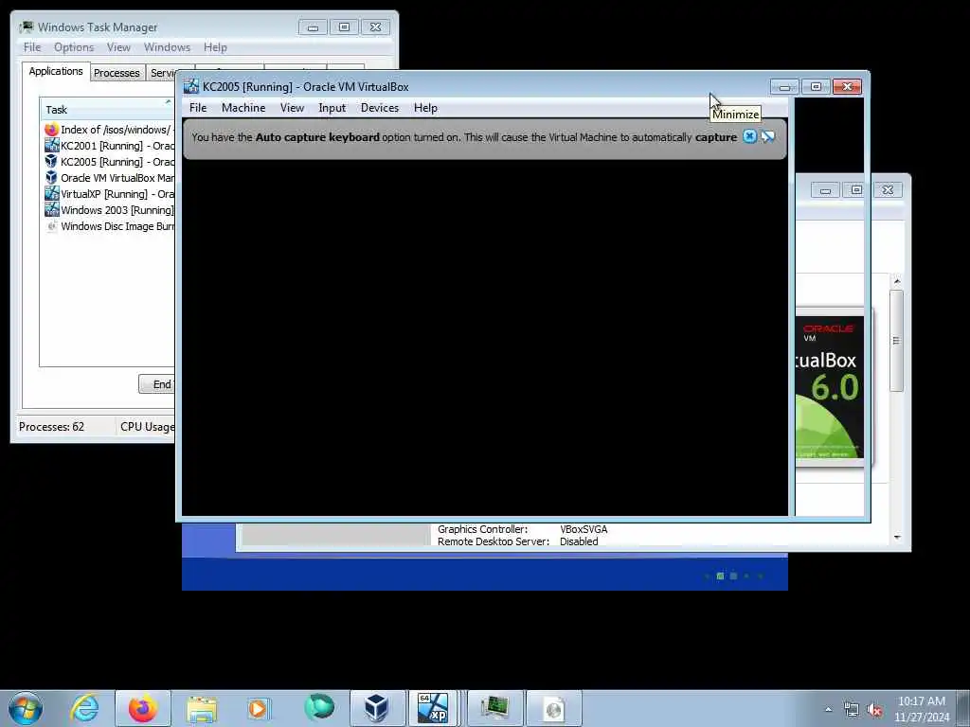Image resolution: width=970 pixels, height=727 pixels.
Task: Click VM icon beside Windows 2003 task
Action: point(51,210)
